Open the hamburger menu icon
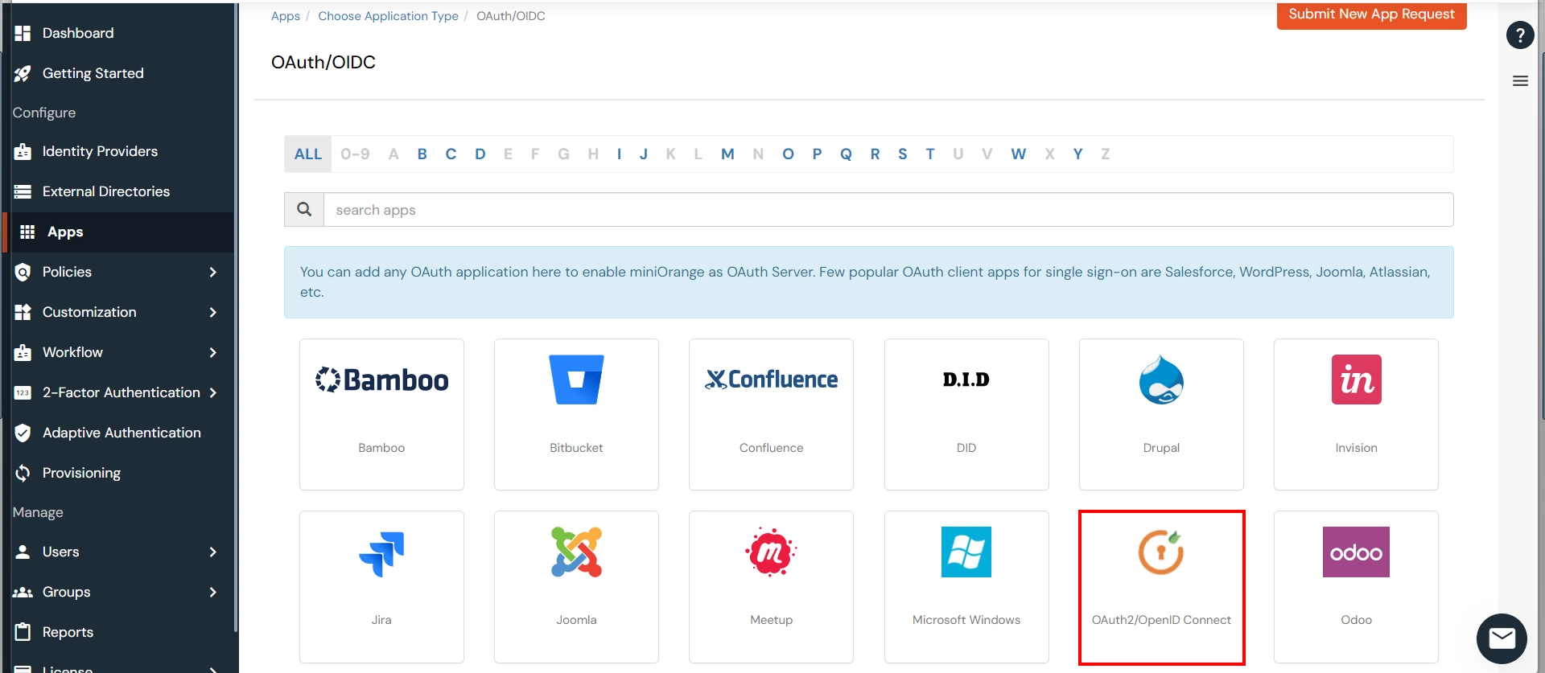This screenshot has height=673, width=1545. coord(1520,80)
